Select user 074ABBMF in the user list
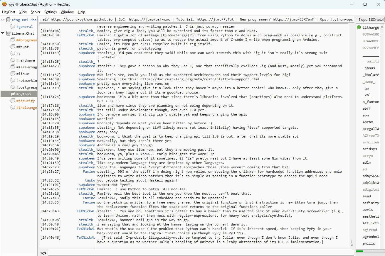 (x=371, y=41)
